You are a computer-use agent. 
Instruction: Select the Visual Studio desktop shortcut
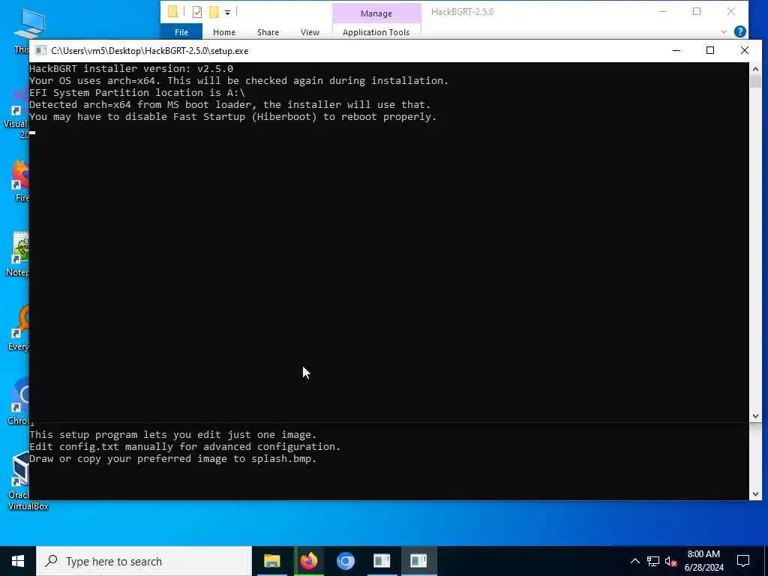[17, 114]
